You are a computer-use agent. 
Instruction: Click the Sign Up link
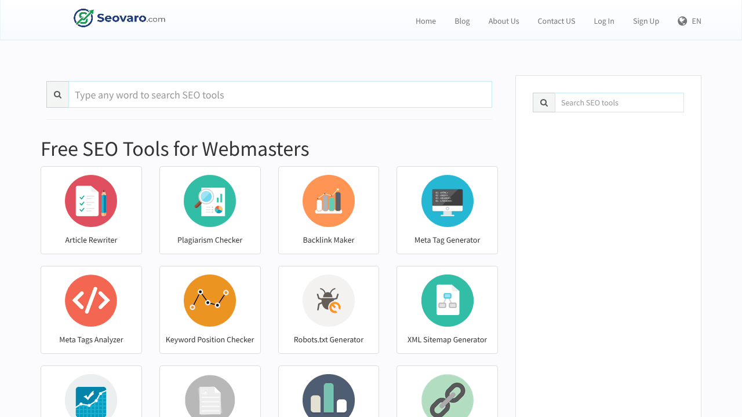[646, 21]
